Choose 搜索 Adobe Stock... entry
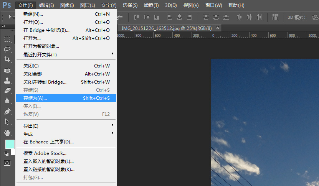The width and height of the screenshot is (319, 186). 66,153
